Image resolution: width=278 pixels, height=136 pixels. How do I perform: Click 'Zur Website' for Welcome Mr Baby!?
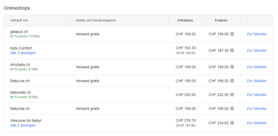256,123
